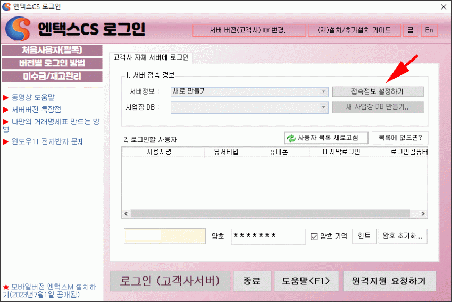This screenshot has height=302, width=452.
Task: Close the login window
Action: [443, 6]
